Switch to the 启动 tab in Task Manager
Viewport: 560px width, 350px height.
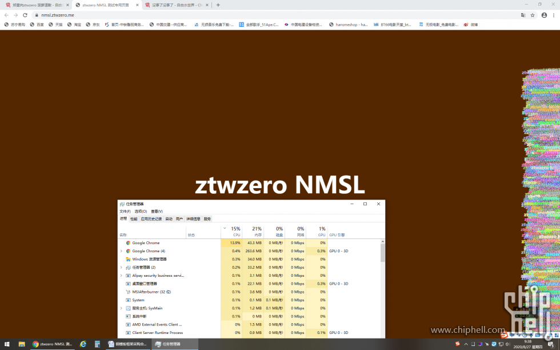click(169, 219)
